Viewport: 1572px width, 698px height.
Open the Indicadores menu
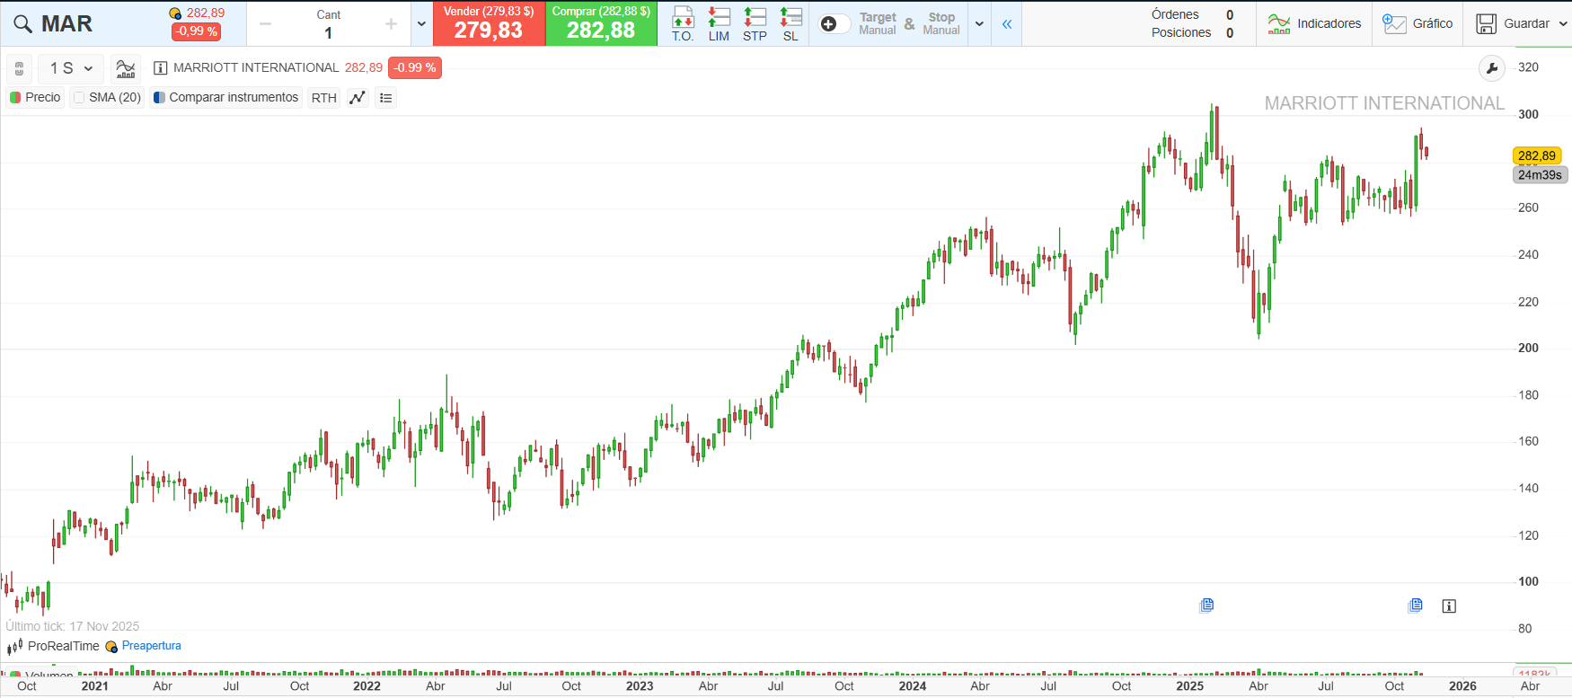[x=1314, y=24]
